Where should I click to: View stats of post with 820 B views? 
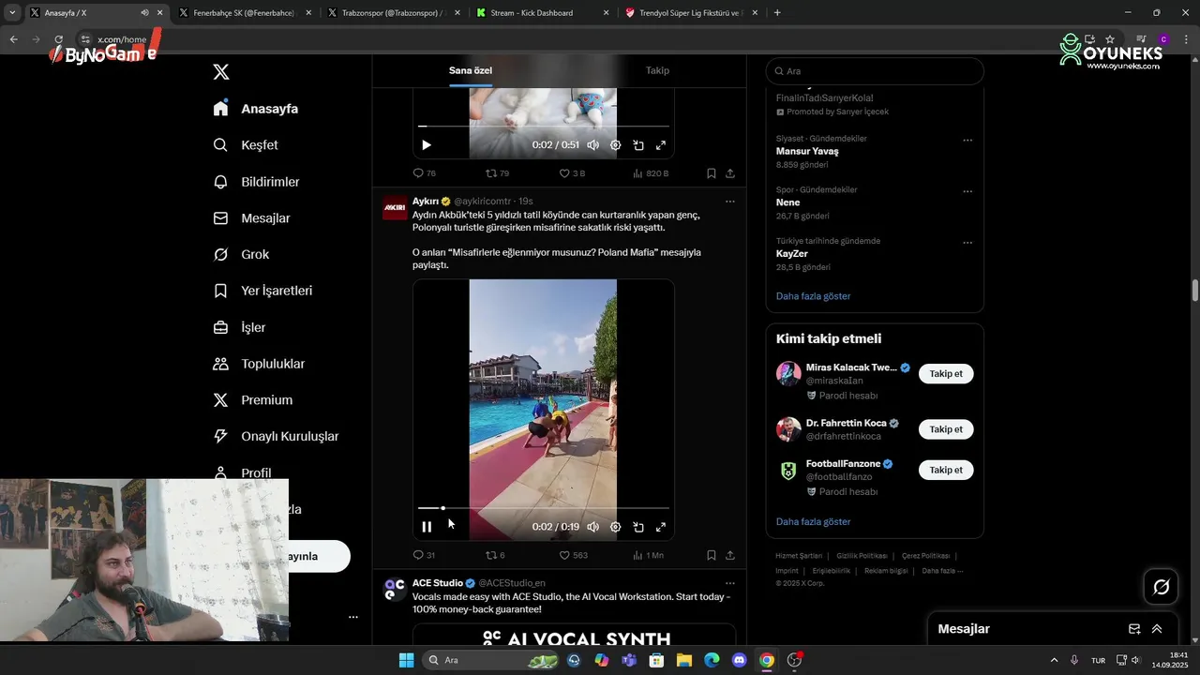651,173
